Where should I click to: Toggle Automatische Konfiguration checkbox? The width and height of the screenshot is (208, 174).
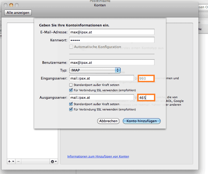pos(71,47)
